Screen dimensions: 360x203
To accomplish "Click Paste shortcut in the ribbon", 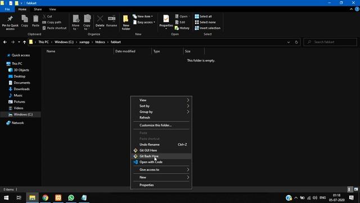I will click(55, 28).
